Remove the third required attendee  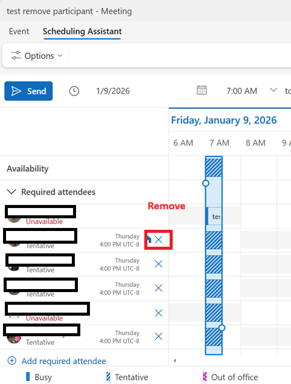(x=159, y=264)
